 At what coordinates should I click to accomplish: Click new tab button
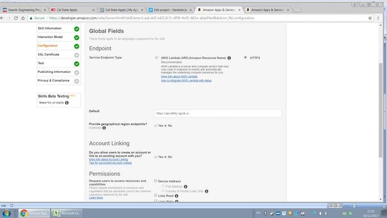coord(298,10)
